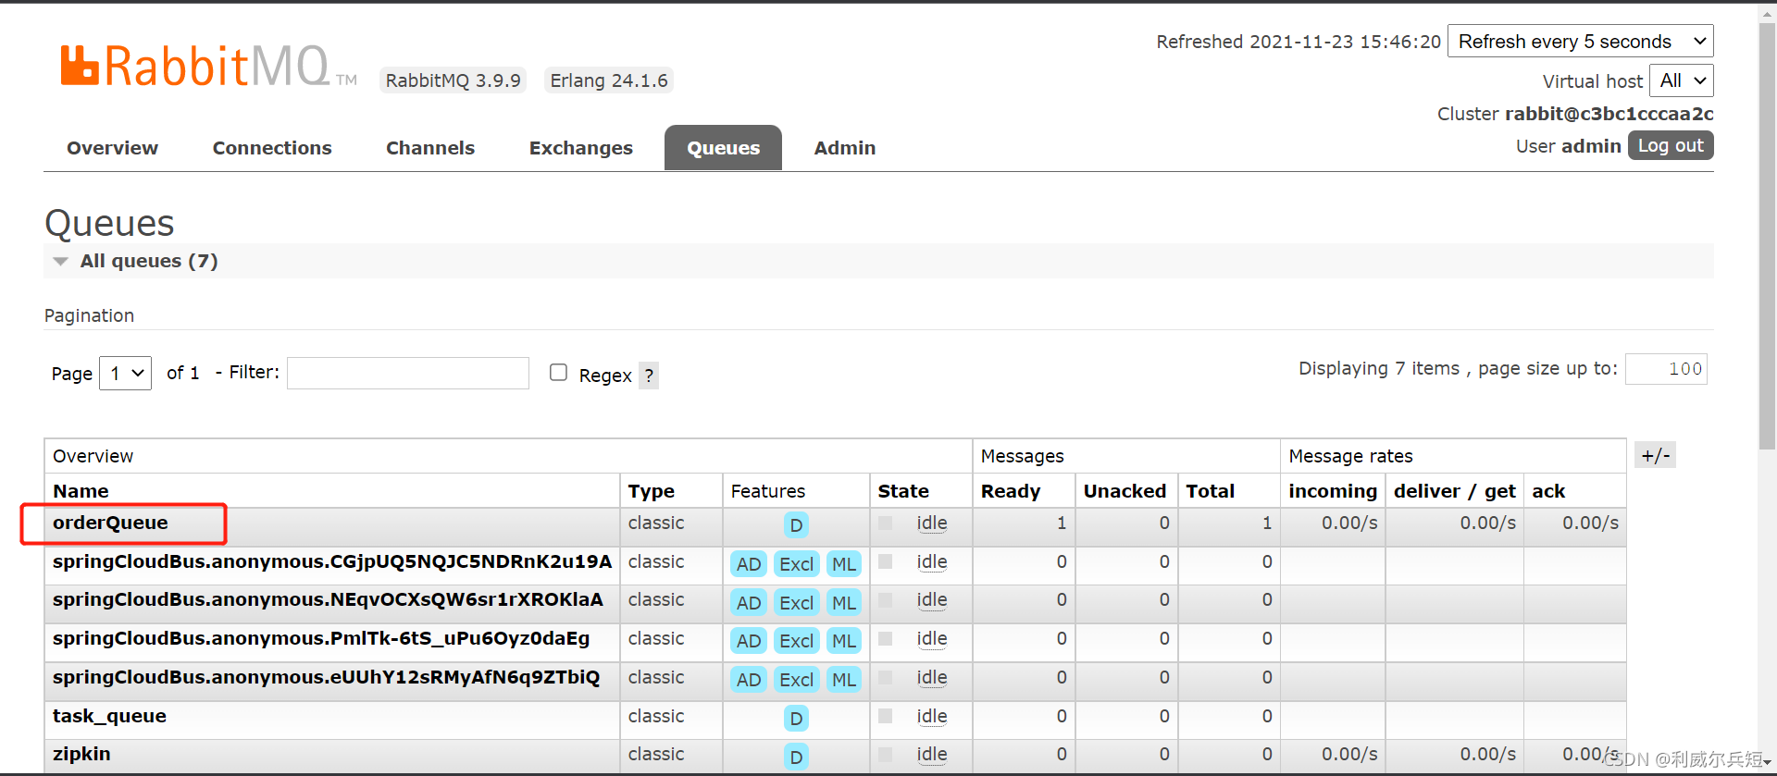
Task: Click Excl badge in the NEqvOCXsQW6sr1rXROKlaA row
Action: tap(796, 603)
